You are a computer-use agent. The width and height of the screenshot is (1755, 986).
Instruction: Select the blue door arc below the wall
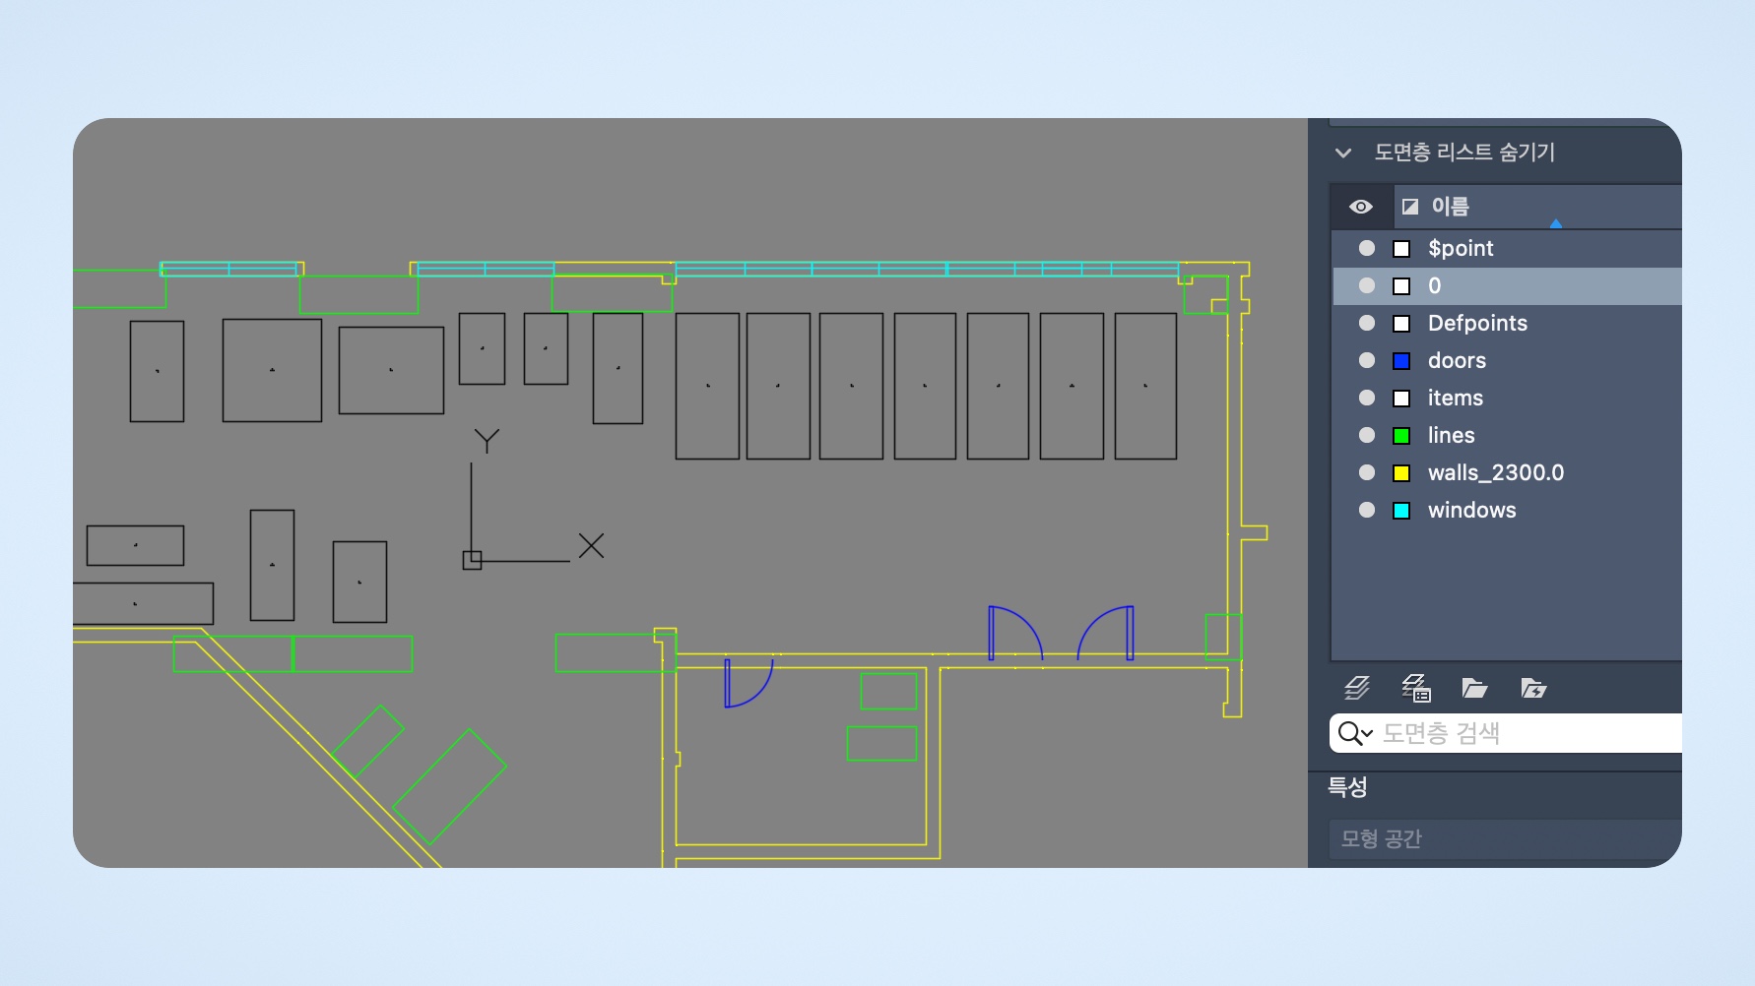click(x=748, y=683)
